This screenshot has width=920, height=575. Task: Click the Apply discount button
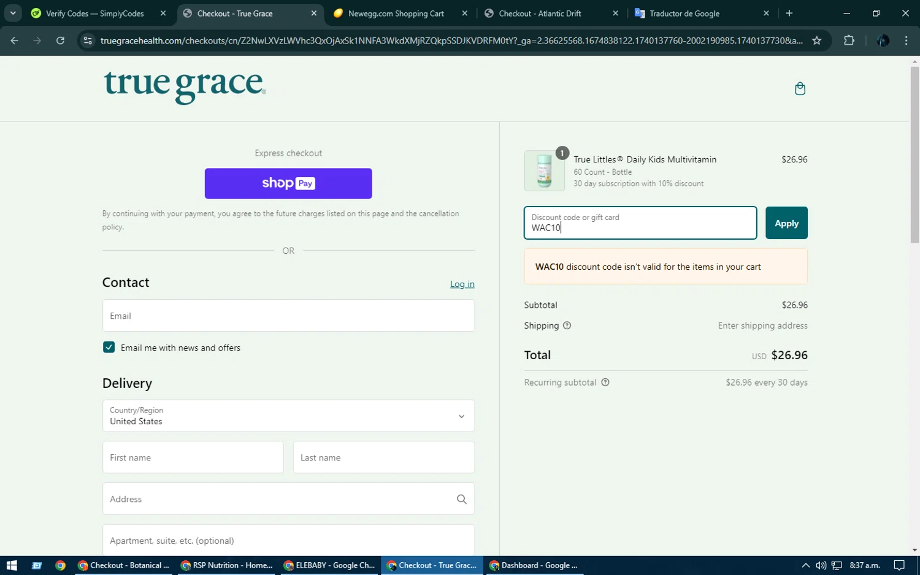point(786,223)
